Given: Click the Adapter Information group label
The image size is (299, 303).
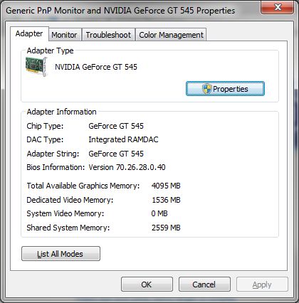Looking at the screenshot, I should click(x=61, y=112).
